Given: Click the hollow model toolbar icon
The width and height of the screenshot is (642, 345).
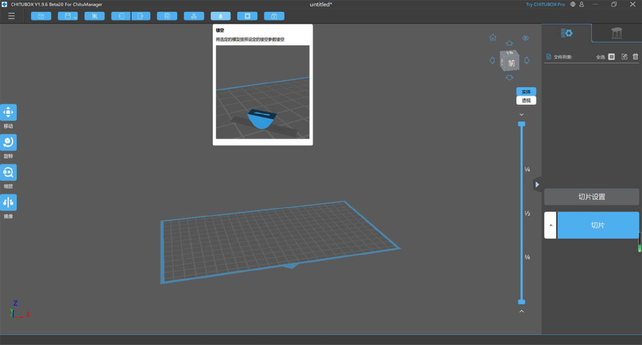Looking at the screenshot, I should click(221, 16).
